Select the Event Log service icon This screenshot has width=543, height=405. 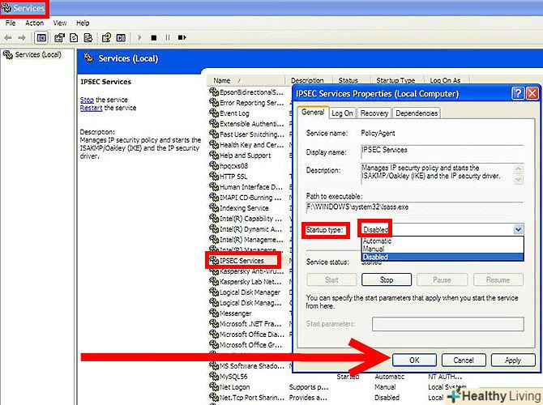tap(214, 113)
